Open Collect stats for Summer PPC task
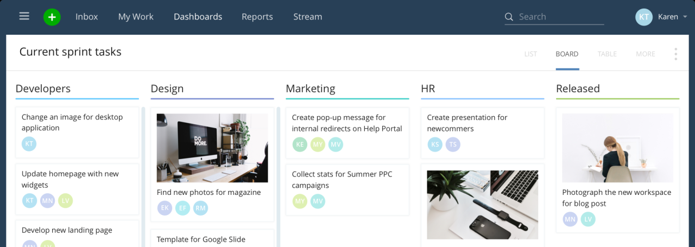The height and width of the screenshot is (247, 695). (x=342, y=180)
